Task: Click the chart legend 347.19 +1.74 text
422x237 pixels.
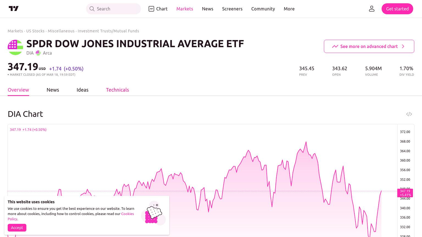Action: coord(28,129)
